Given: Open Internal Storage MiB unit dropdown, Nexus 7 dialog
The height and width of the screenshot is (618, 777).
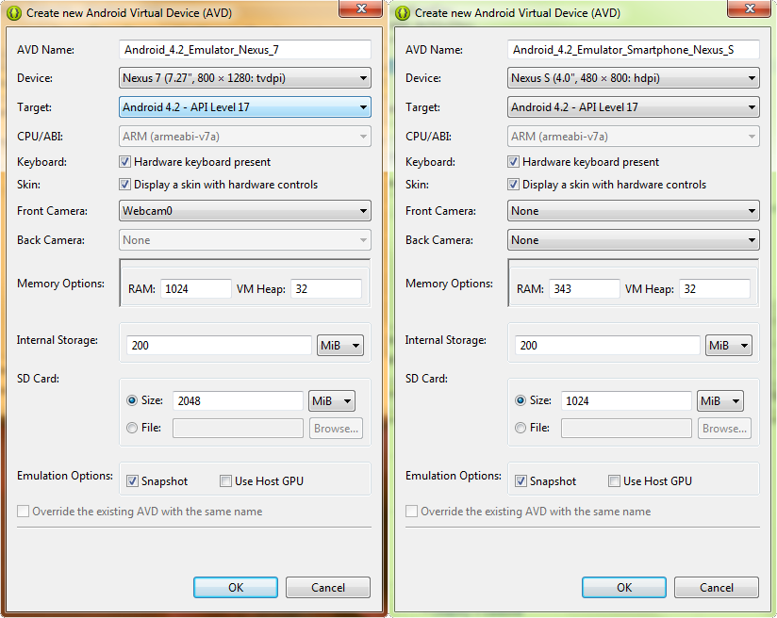Looking at the screenshot, I should (x=339, y=346).
